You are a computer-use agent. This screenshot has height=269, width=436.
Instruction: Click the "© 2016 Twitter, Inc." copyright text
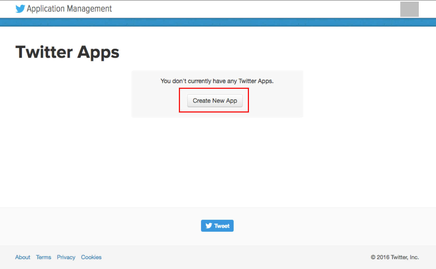click(x=395, y=257)
